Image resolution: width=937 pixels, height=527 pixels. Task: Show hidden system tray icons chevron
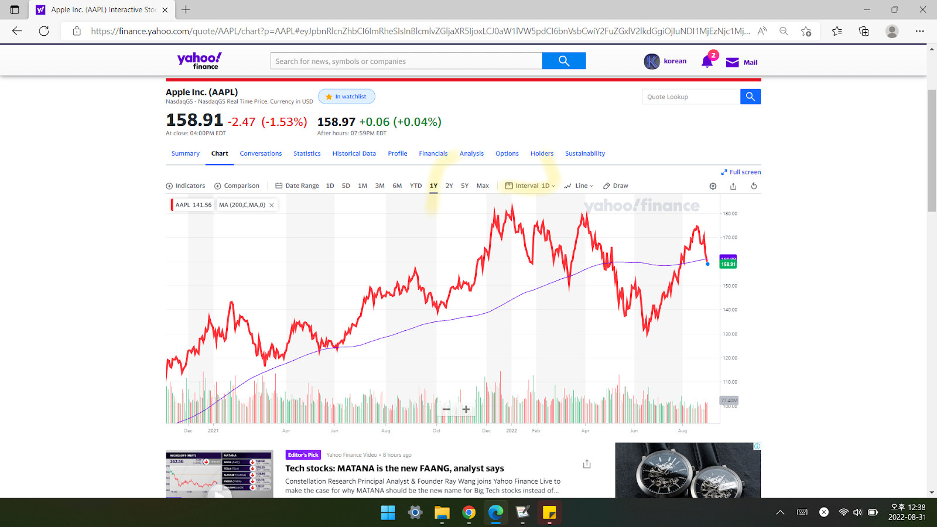pyautogui.click(x=780, y=512)
